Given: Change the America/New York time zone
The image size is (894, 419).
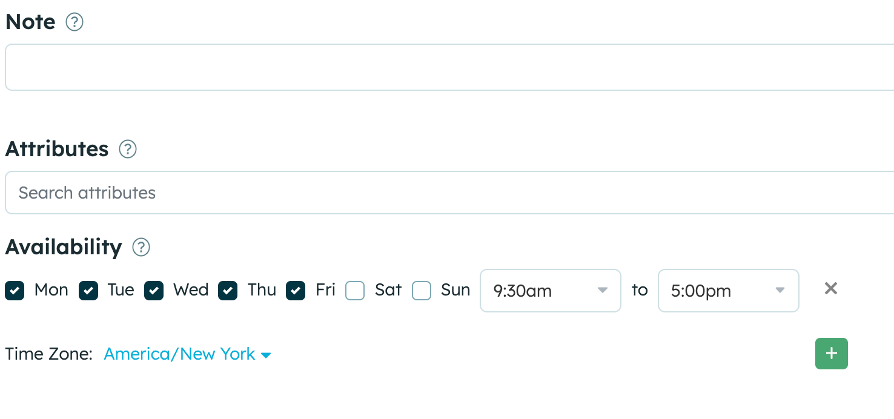Looking at the screenshot, I should [x=179, y=354].
